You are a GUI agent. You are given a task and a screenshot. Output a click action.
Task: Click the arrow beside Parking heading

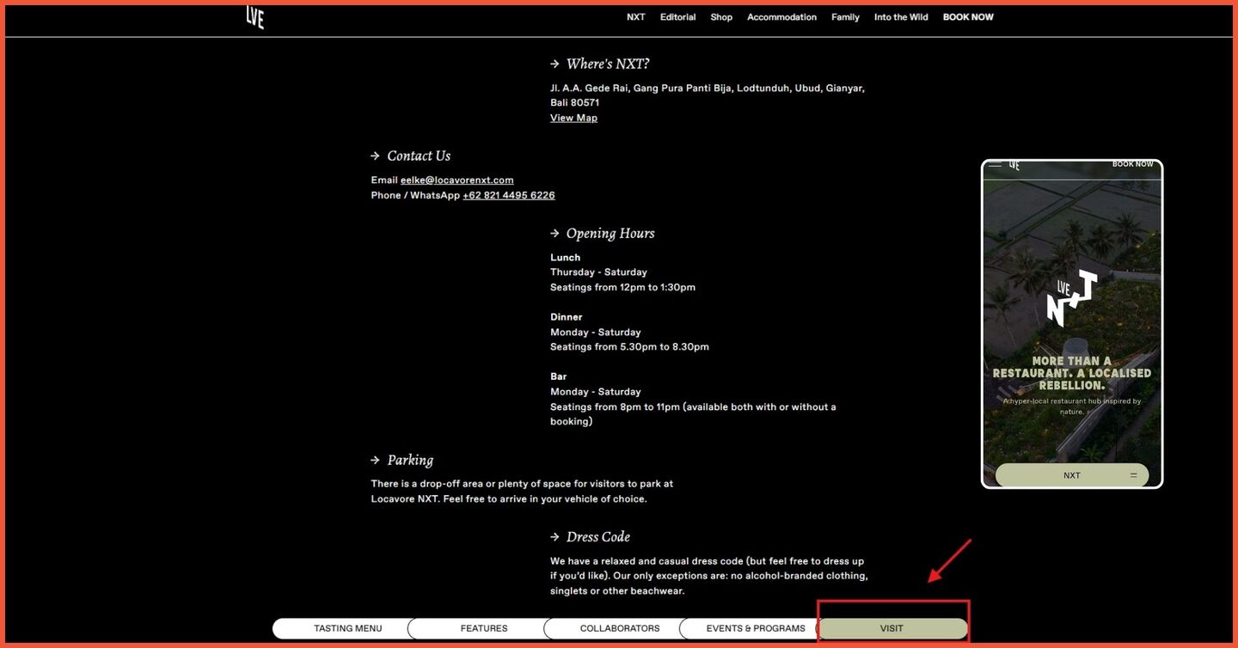pos(375,460)
